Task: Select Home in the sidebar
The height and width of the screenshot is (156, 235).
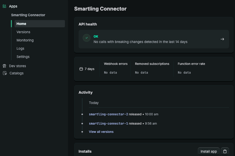Action: pyautogui.click(x=21, y=24)
